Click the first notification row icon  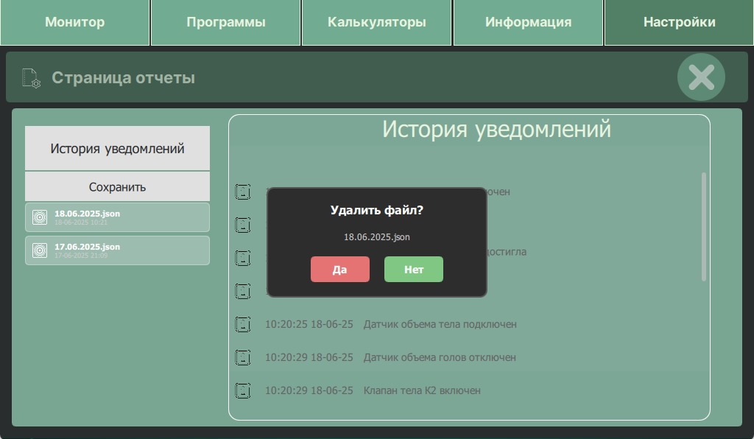point(243,192)
